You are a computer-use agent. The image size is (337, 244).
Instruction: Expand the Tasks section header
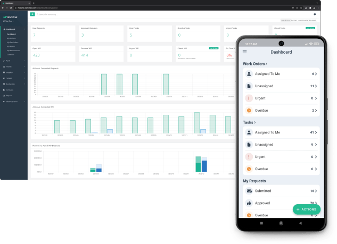coord(249,122)
